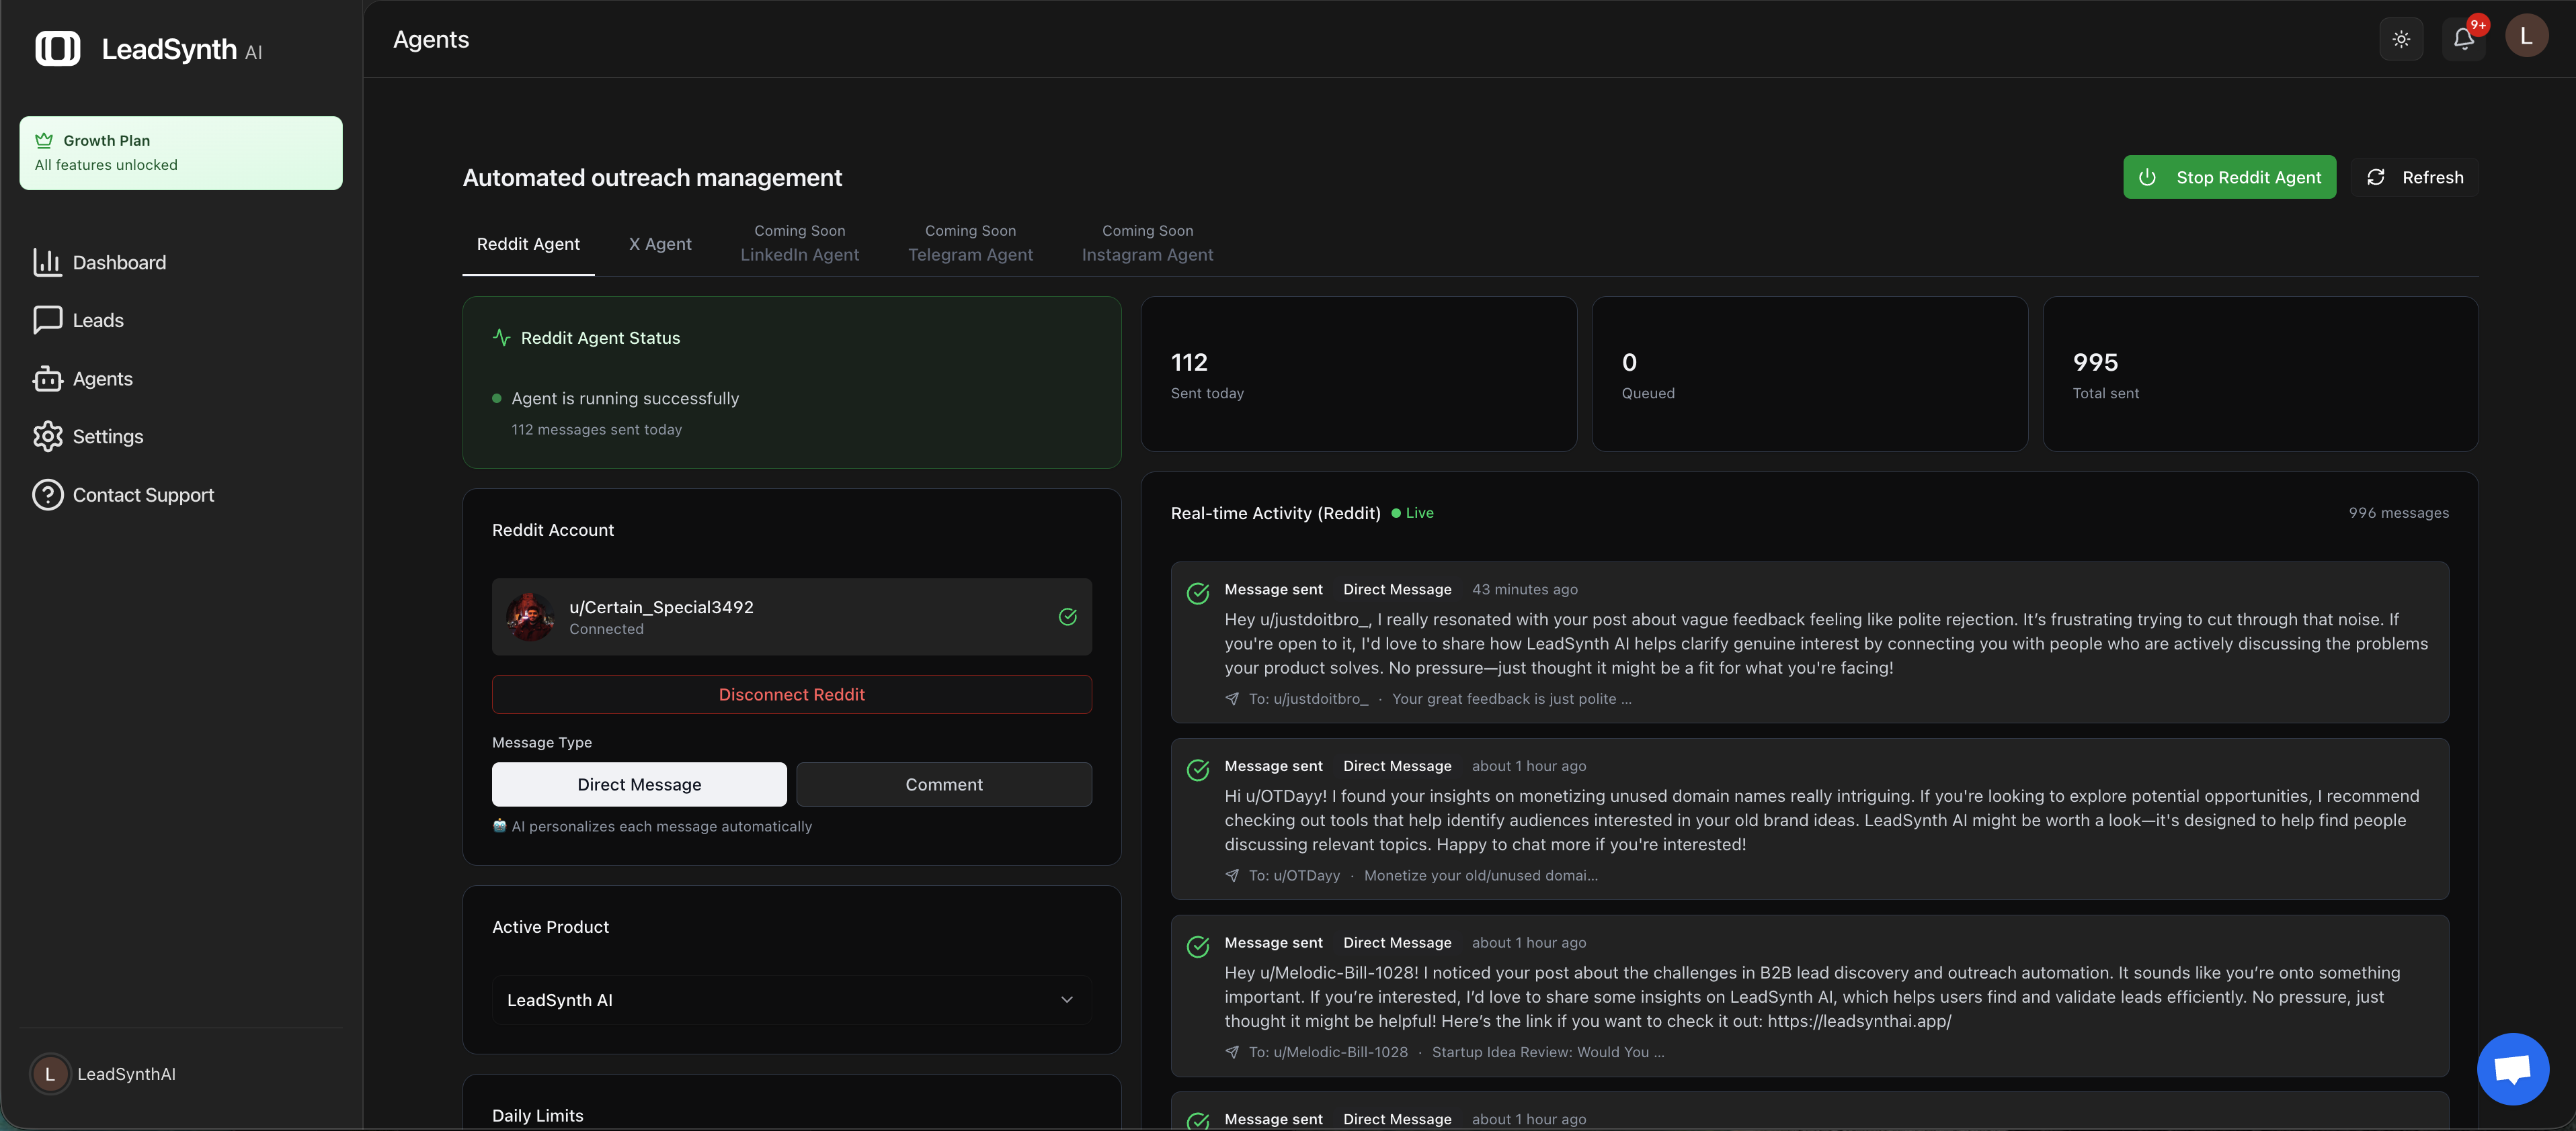The height and width of the screenshot is (1131, 2576).
Task: Click the Agents robot icon
Action: (x=49, y=379)
